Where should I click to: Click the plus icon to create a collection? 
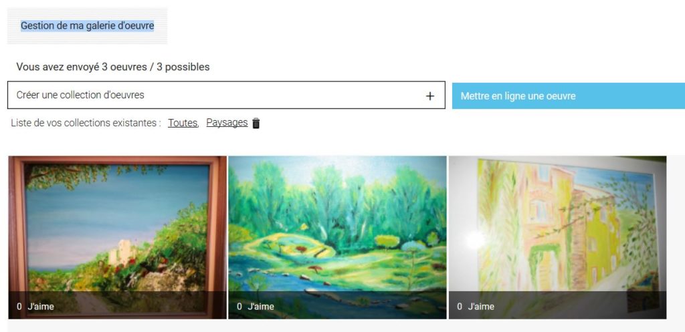tap(430, 96)
